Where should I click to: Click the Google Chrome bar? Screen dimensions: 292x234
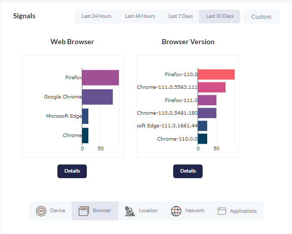tap(98, 97)
